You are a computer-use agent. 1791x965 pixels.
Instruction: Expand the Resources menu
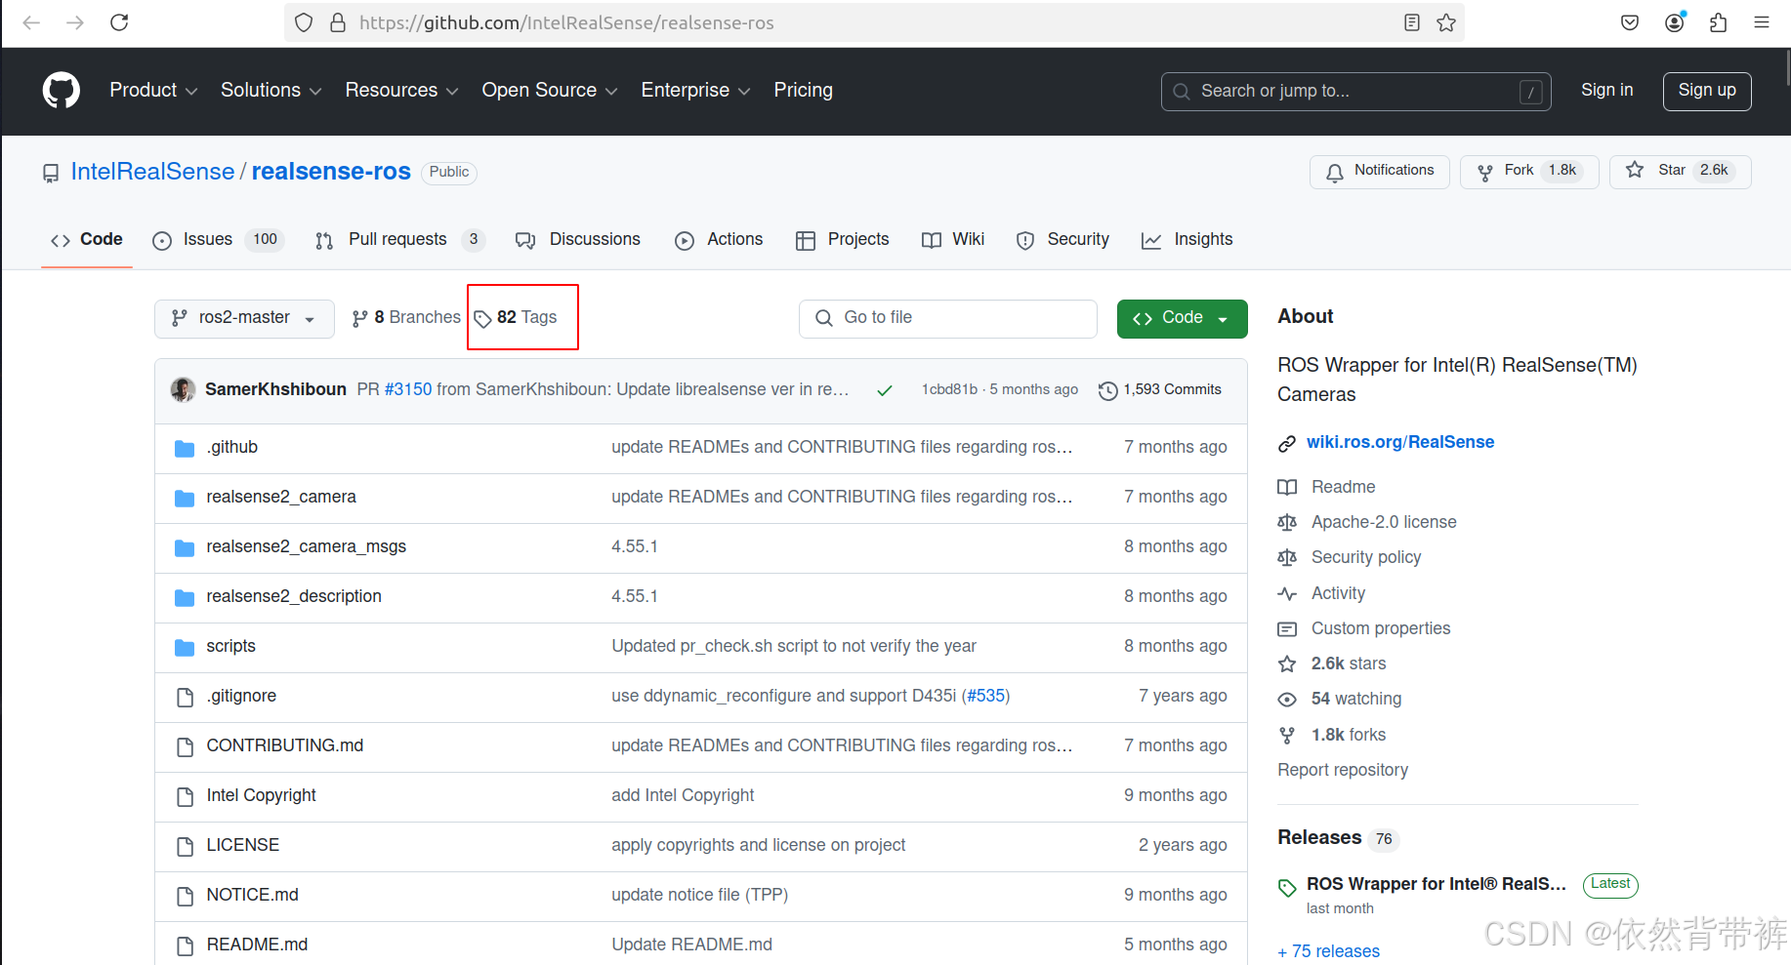point(401,91)
